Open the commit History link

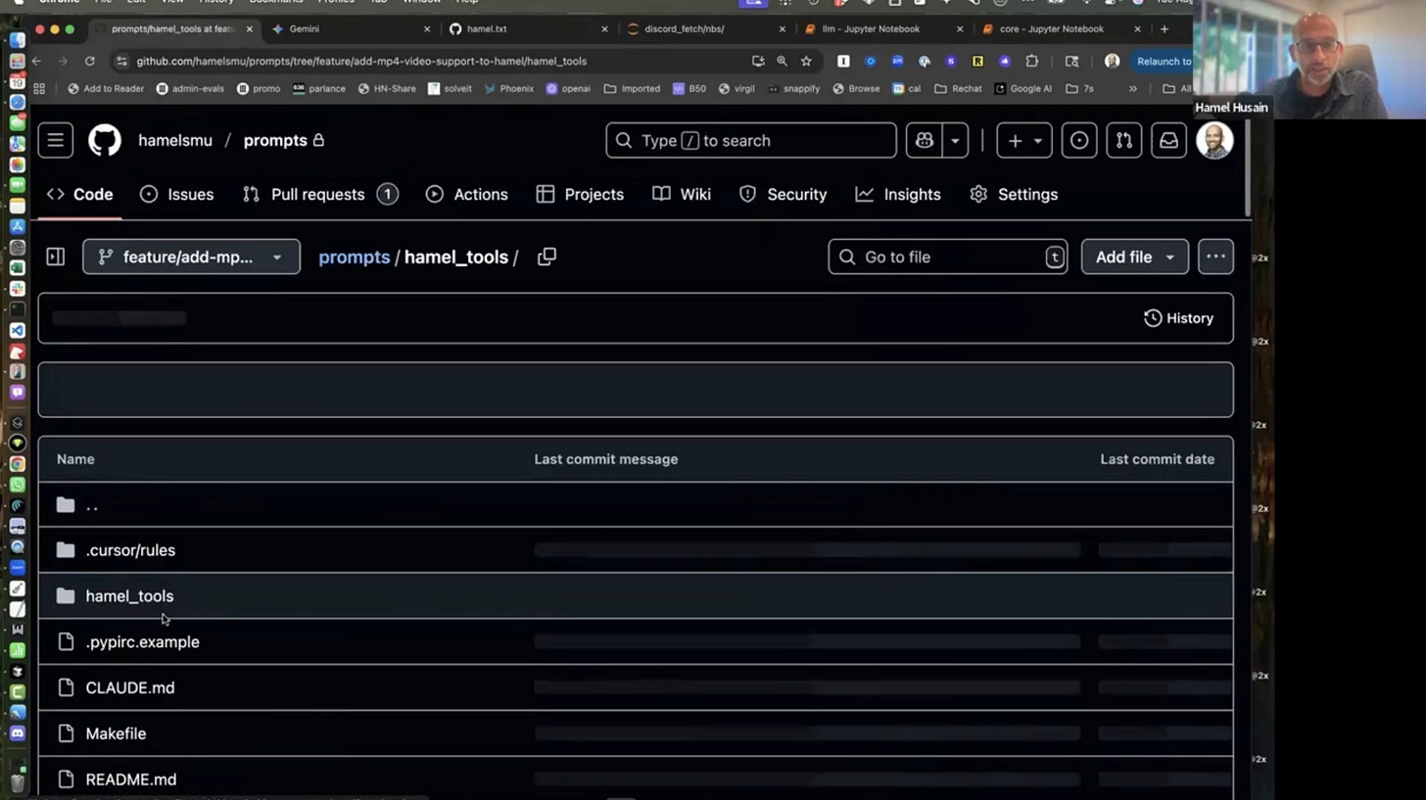click(x=1178, y=318)
